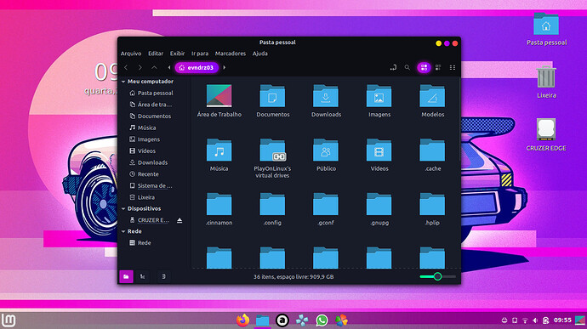The width and height of the screenshot is (587, 329).
Task: Open the Linux Mint menu button
Action: click(9, 320)
